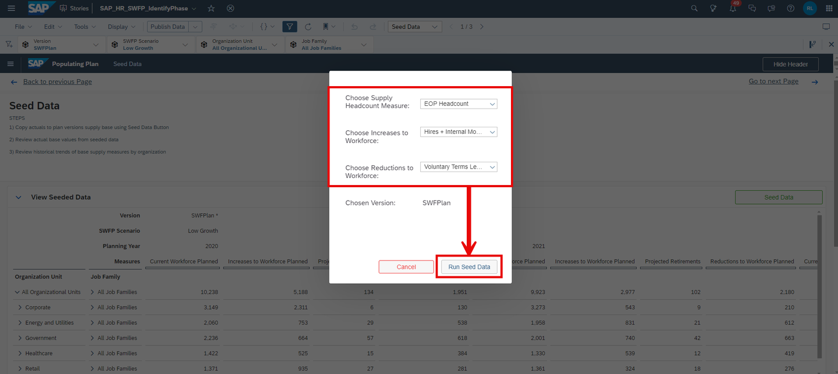Close the filter bar with X
The image size is (838, 374).
click(831, 45)
